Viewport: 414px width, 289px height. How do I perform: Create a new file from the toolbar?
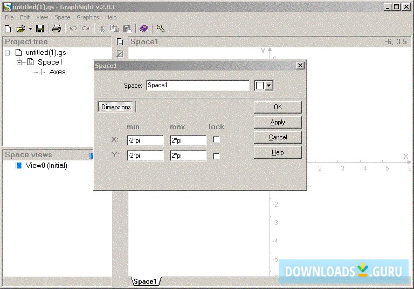[8, 29]
